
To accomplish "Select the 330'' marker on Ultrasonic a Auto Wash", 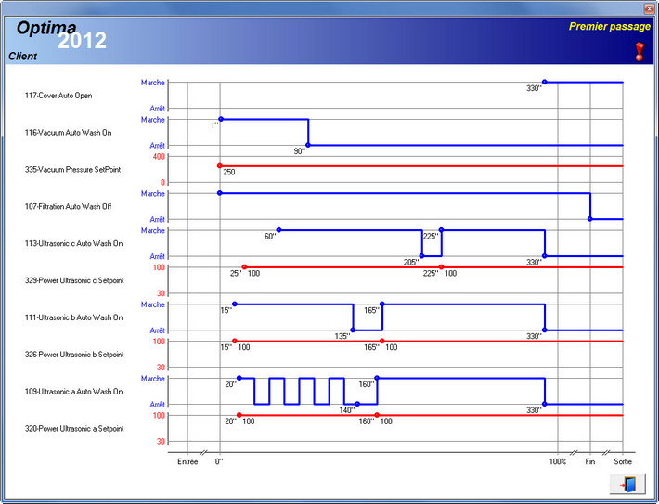I will click(x=544, y=404).
